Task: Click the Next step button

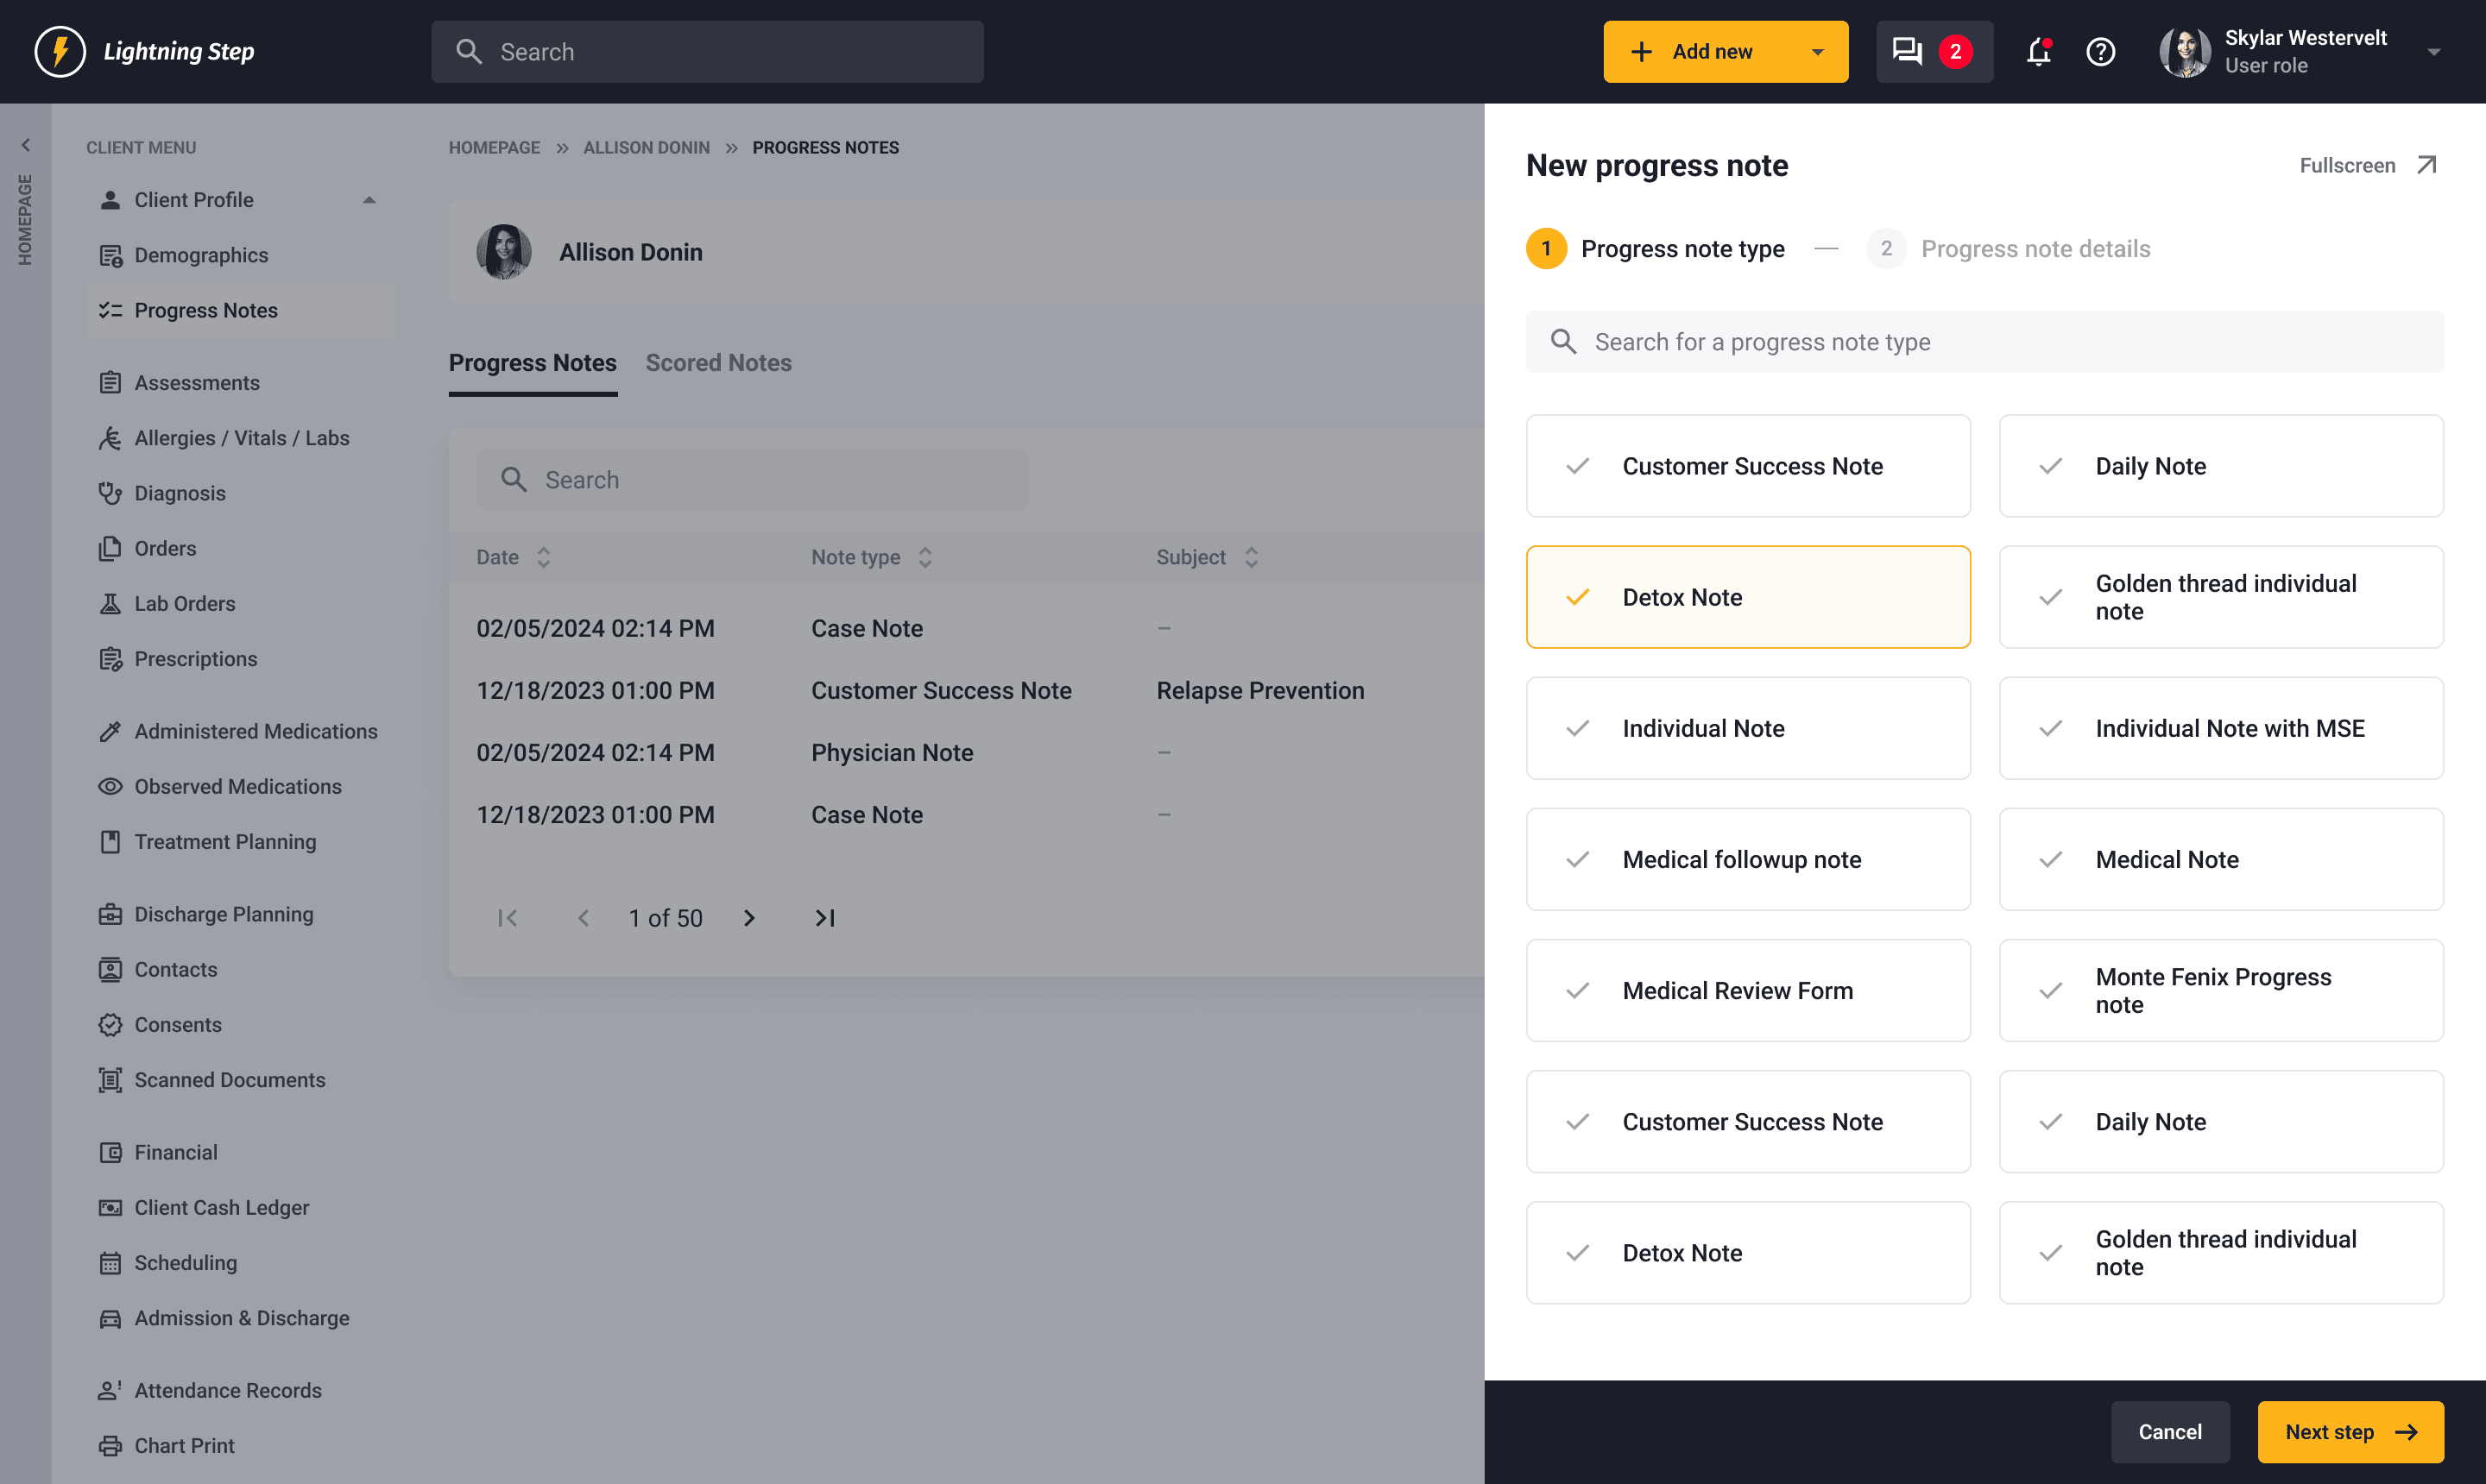Action: (2350, 1432)
